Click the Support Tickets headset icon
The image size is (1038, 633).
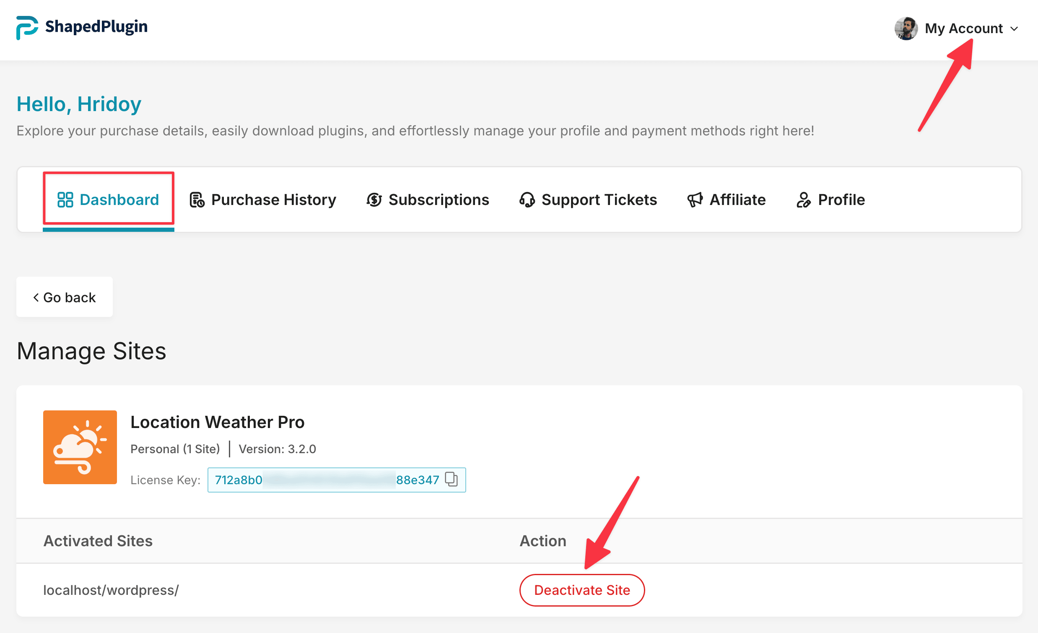[x=527, y=200]
